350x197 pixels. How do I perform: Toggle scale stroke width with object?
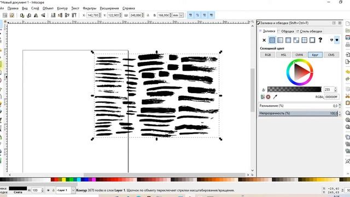(x=190, y=15)
